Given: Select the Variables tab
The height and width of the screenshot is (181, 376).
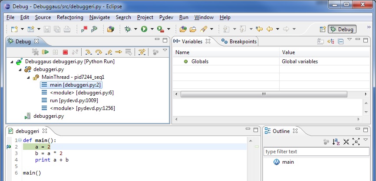Looking at the screenshot, I should click(x=191, y=42).
